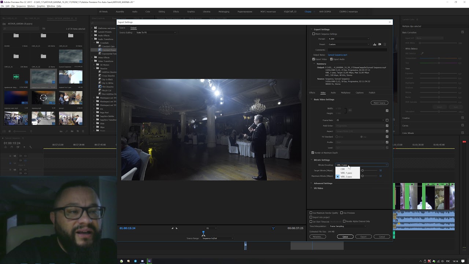Image resolution: width=469 pixels, height=264 pixels.
Task: Choose VBR, 1 pass option
Action: [348, 173]
